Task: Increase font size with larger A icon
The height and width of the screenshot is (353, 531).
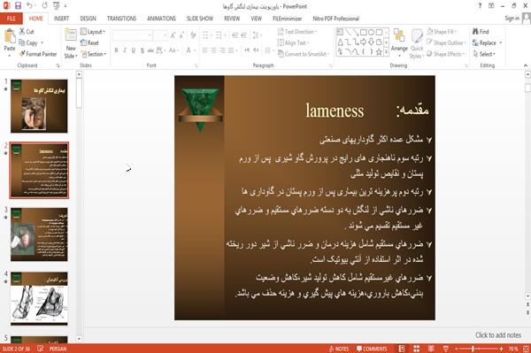Action: click(x=173, y=35)
